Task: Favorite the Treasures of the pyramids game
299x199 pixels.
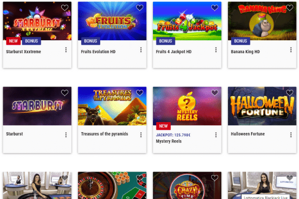Action: [x=140, y=93]
